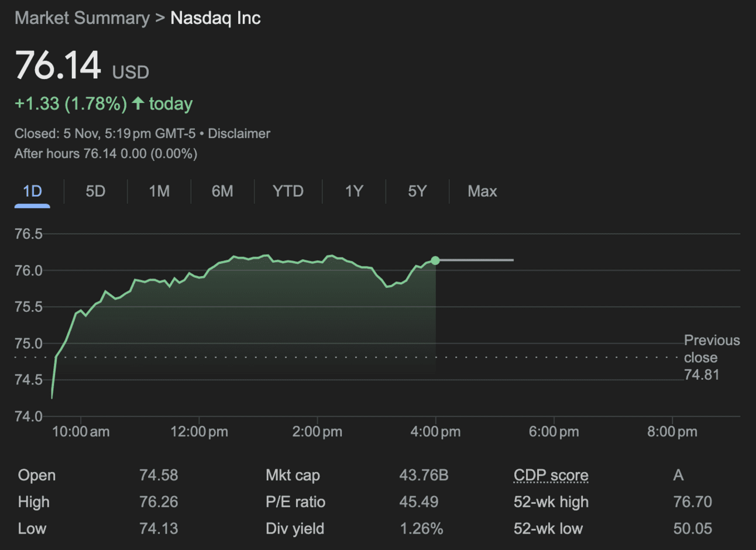The width and height of the screenshot is (756, 550).
Task: Click the 52-wk low value 50.05
Action: [693, 529]
